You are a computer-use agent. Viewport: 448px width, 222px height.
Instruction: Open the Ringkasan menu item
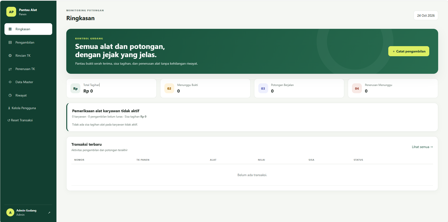(x=28, y=29)
